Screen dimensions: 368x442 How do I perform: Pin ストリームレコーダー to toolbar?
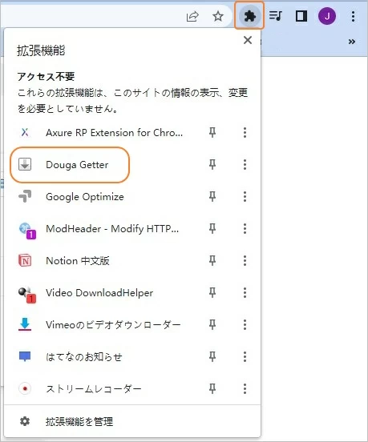[212, 388]
